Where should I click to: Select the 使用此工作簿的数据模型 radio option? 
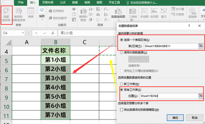pos(122,71)
